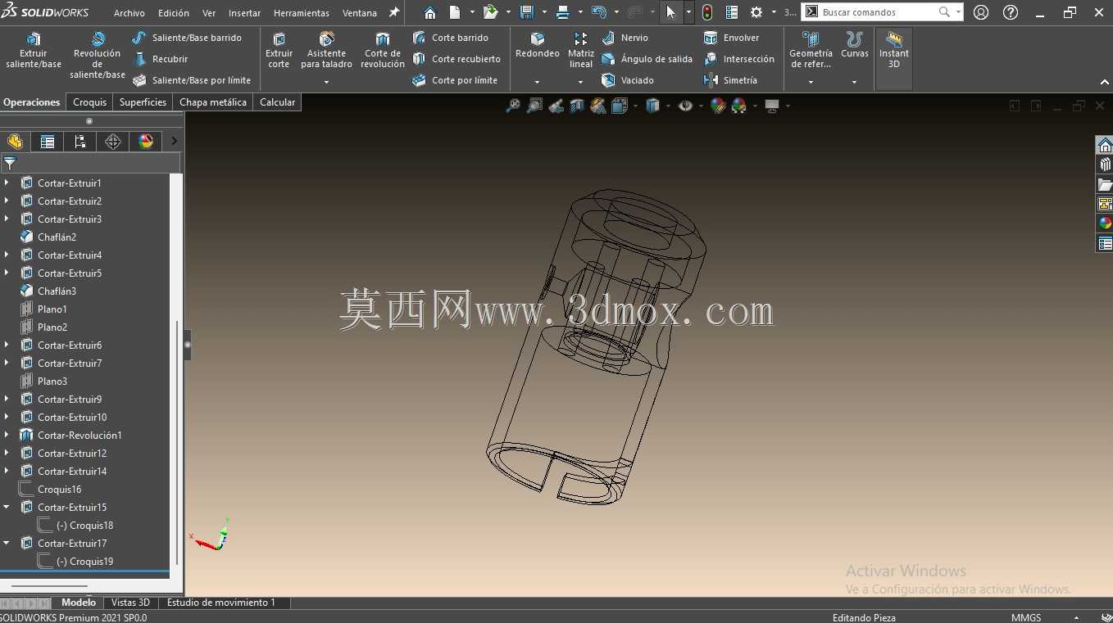This screenshot has width=1113, height=623.
Task: Open the Chapa metálica tab
Action: coord(213,102)
